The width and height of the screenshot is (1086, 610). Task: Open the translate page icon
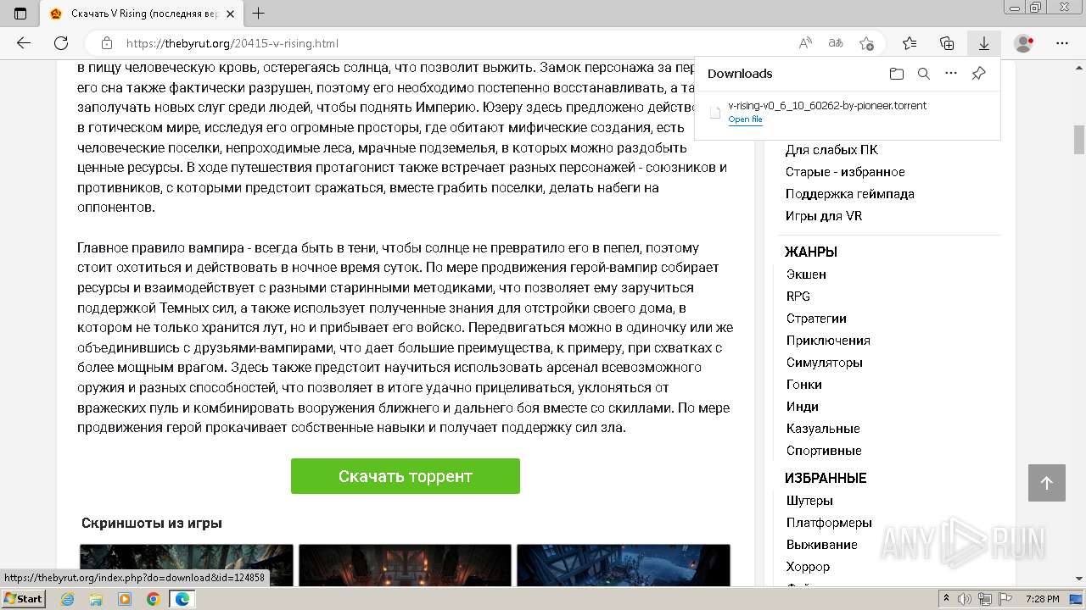(x=836, y=43)
